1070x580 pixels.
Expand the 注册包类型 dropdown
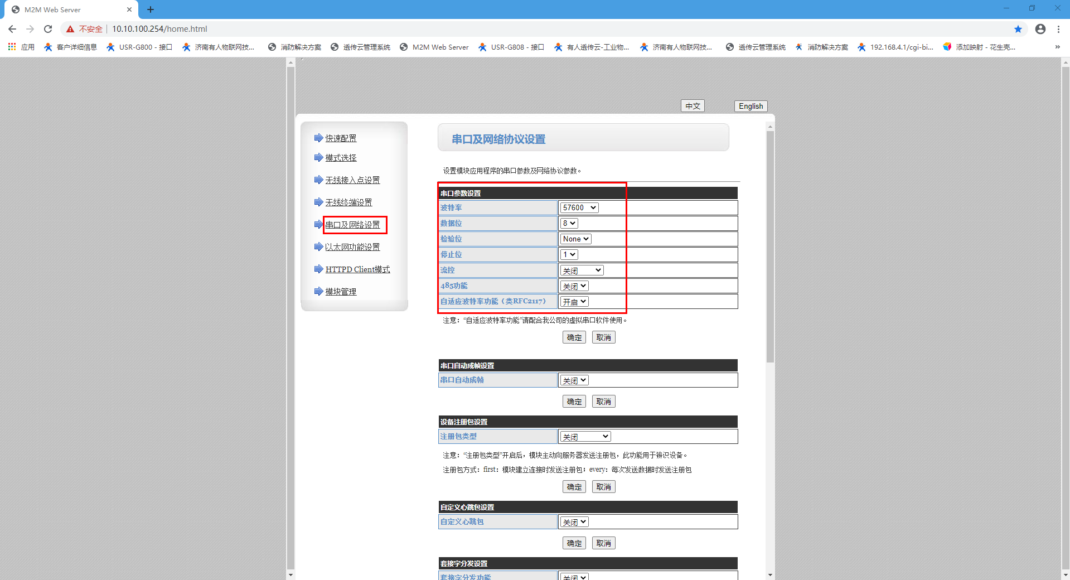point(585,437)
